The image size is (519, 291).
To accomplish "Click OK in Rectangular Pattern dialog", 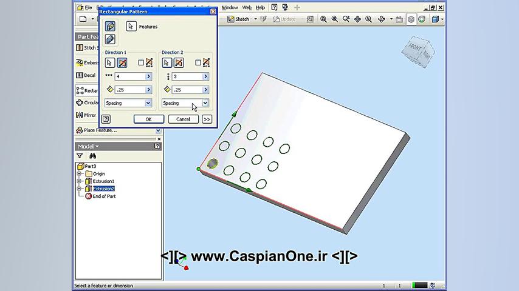I will (149, 119).
